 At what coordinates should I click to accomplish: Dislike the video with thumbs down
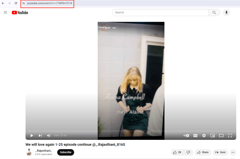point(188,152)
